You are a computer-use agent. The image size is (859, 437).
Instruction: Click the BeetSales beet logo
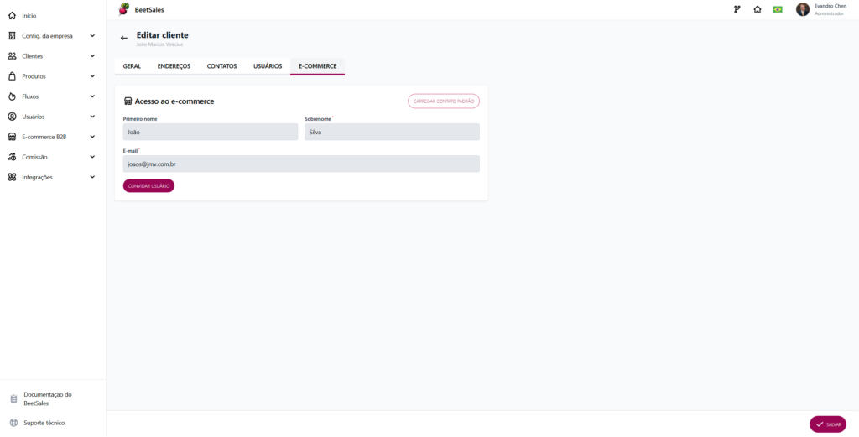point(124,8)
